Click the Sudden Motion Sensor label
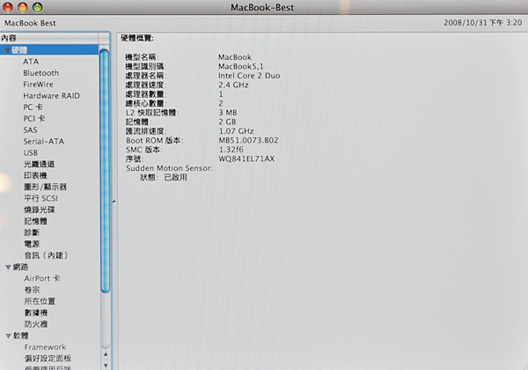This screenshot has height=370, width=528. [x=169, y=168]
